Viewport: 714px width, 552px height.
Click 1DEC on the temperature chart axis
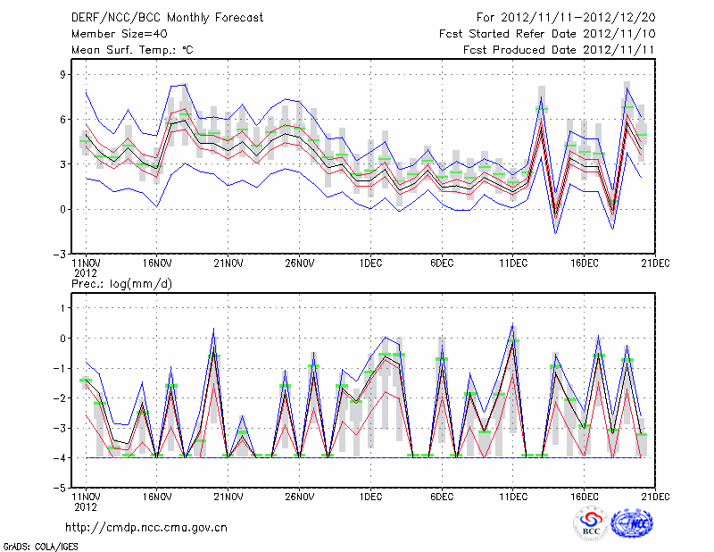(370, 264)
